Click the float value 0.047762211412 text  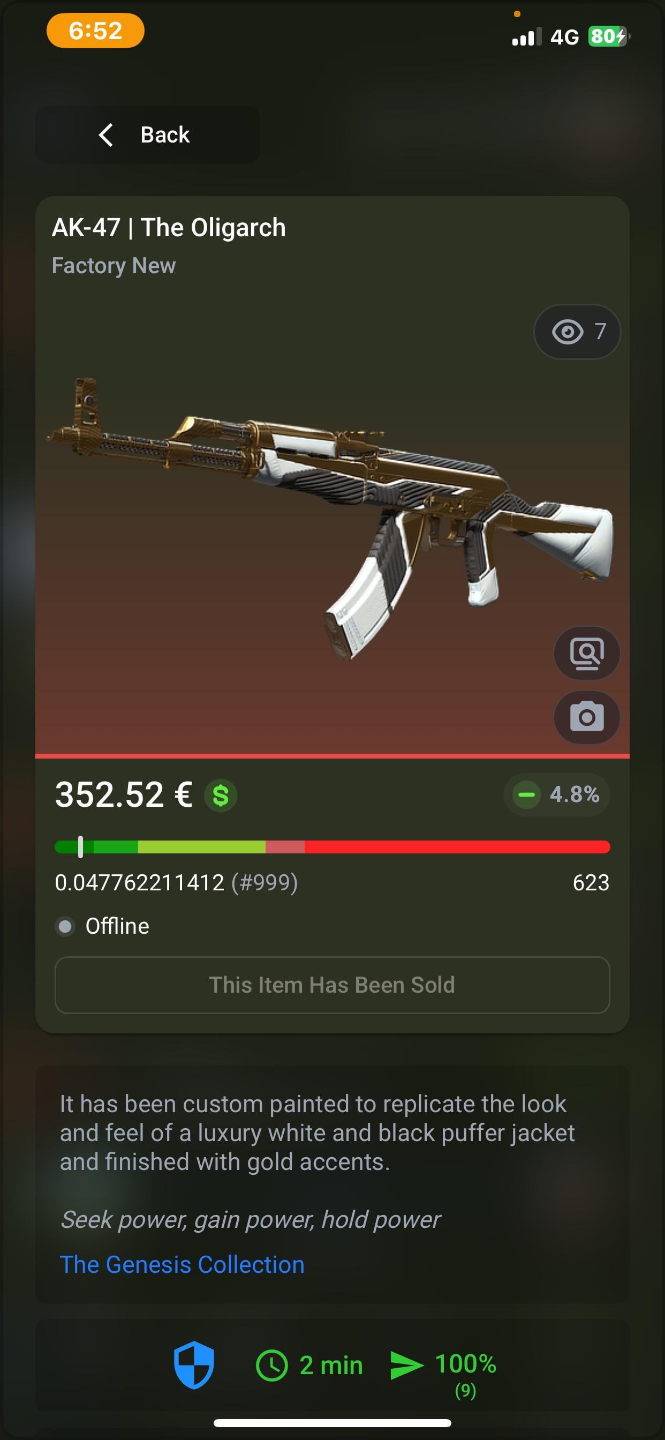point(139,883)
